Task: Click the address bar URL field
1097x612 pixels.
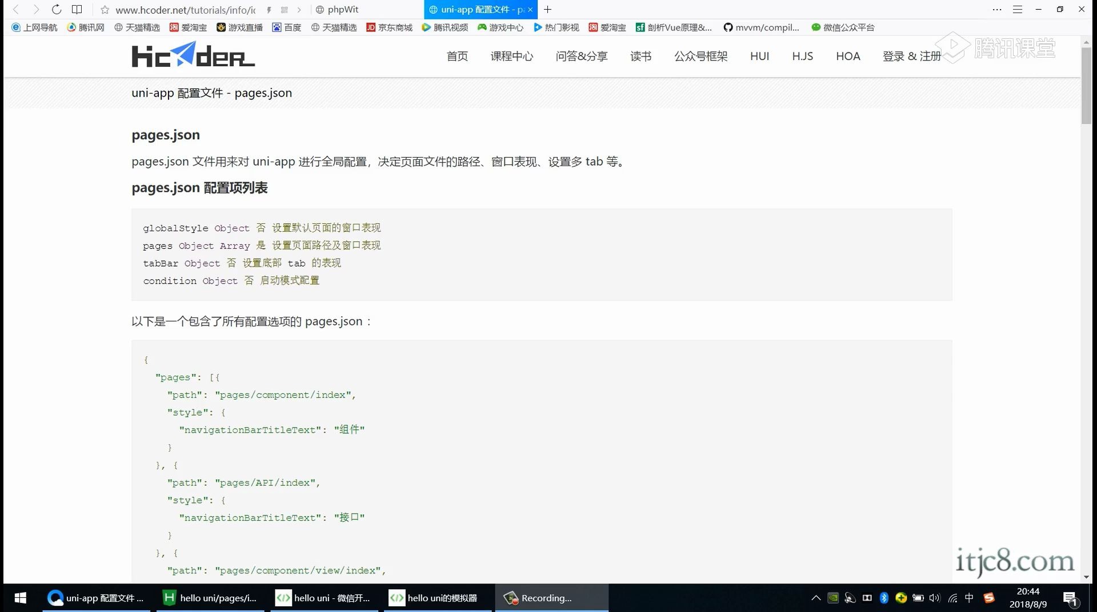Action: (x=185, y=10)
